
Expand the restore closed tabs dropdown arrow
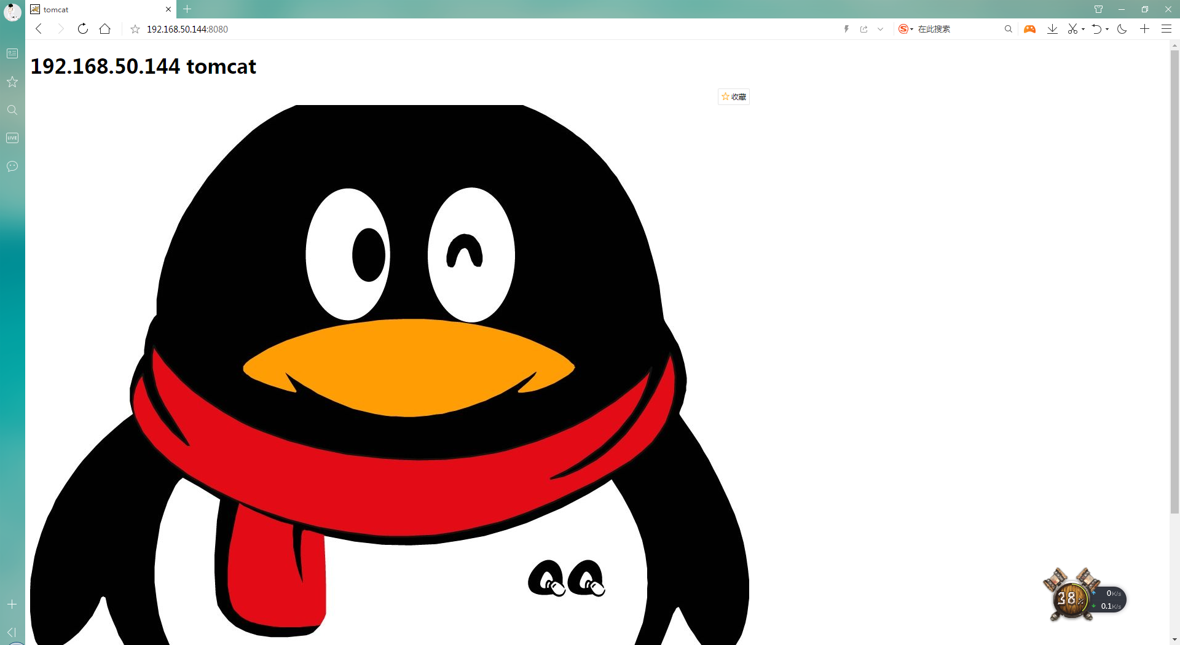click(x=1107, y=29)
